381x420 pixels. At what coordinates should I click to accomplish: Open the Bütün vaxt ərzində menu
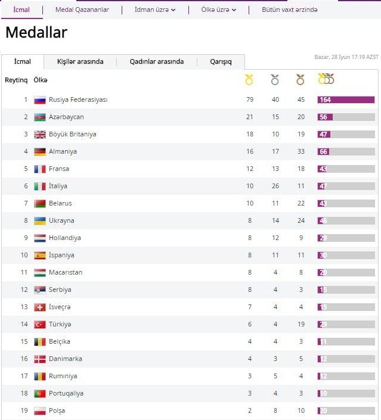pos(290,10)
